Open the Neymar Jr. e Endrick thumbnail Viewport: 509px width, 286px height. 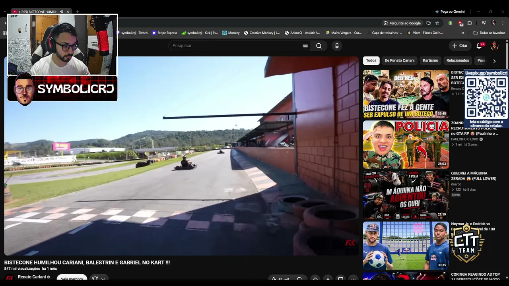point(406,245)
